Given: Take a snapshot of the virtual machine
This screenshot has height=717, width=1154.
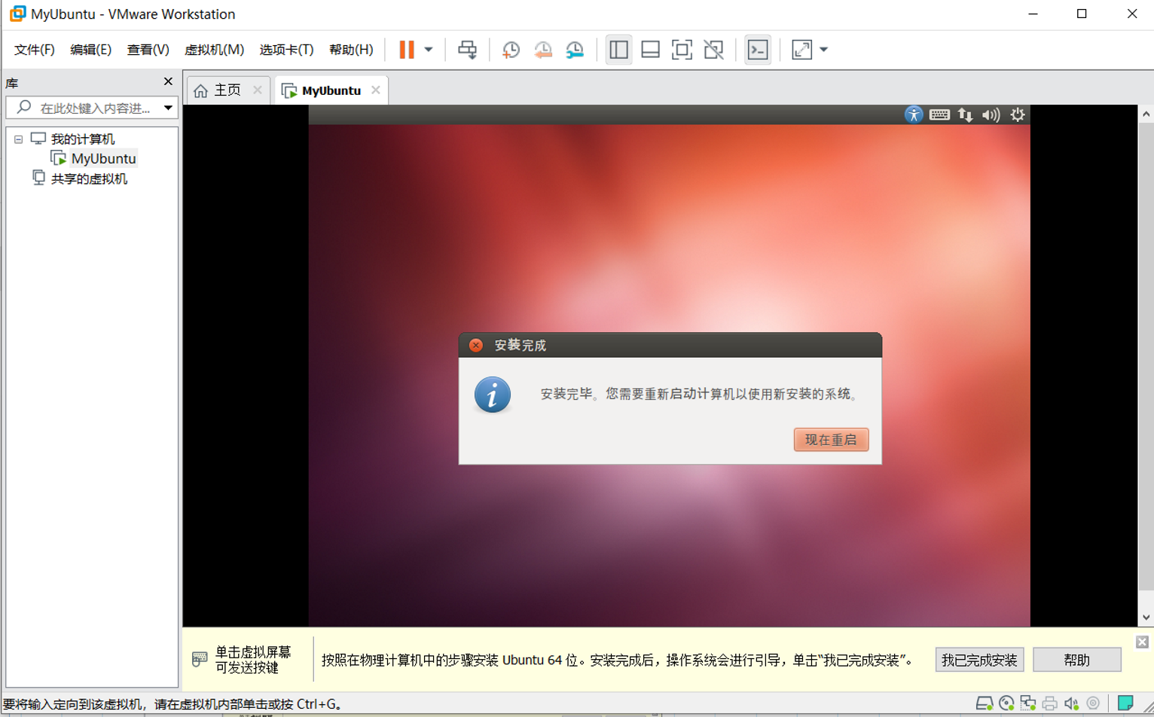Looking at the screenshot, I should point(510,49).
